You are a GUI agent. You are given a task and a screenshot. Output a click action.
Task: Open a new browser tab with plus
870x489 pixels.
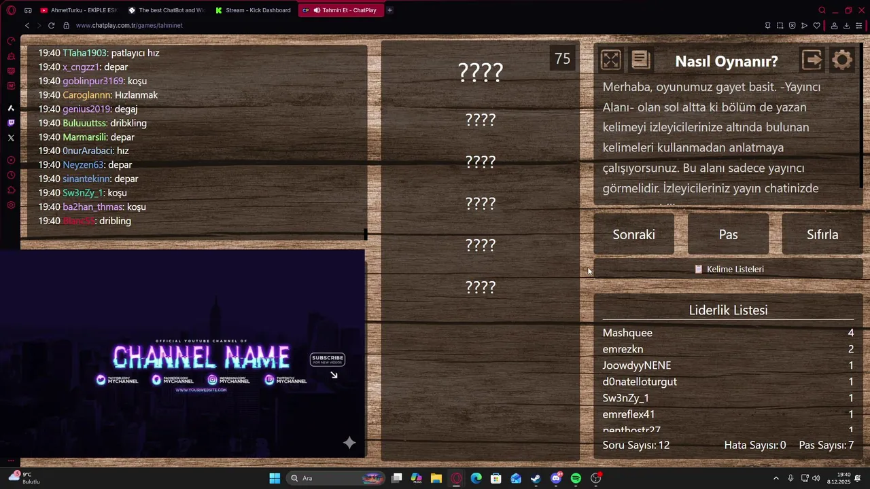pyautogui.click(x=389, y=10)
